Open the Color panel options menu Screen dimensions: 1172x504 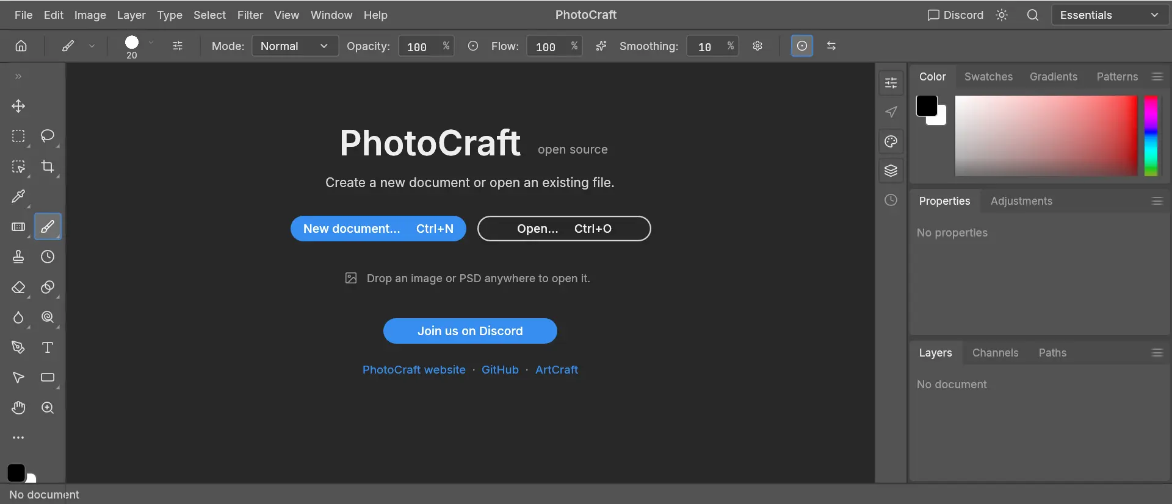(1157, 77)
